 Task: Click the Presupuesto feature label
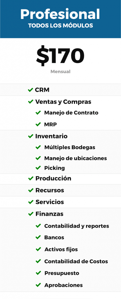(62, 273)
